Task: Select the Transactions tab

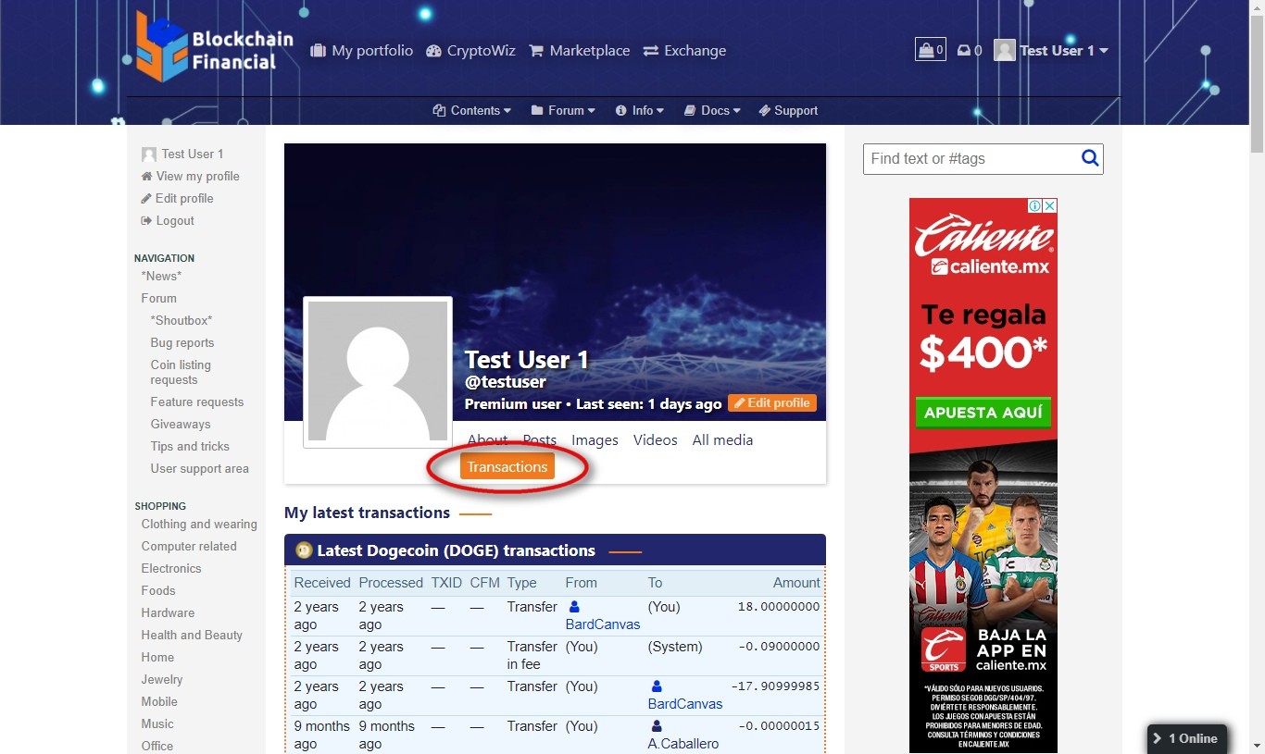Action: (507, 467)
